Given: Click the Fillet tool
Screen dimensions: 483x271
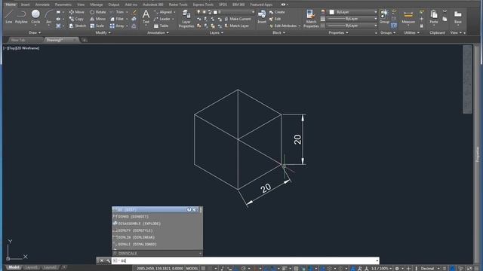Looking at the screenshot, I should [117, 19].
